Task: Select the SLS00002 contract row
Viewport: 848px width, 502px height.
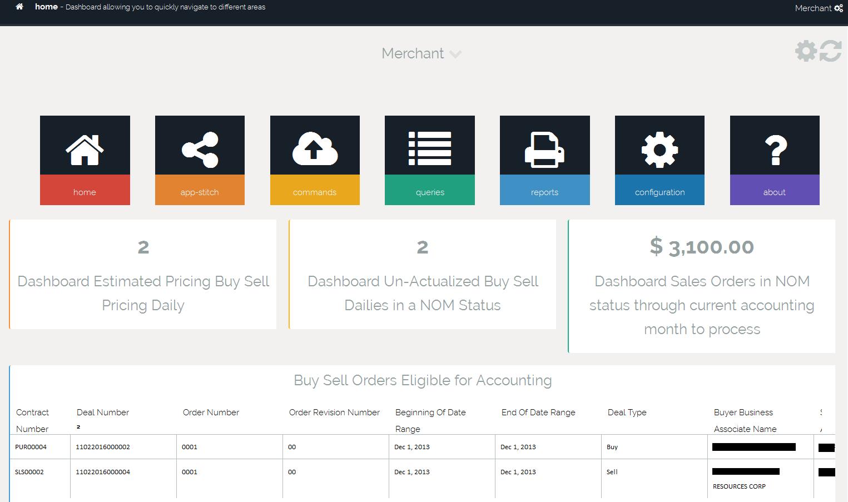Action: point(29,472)
